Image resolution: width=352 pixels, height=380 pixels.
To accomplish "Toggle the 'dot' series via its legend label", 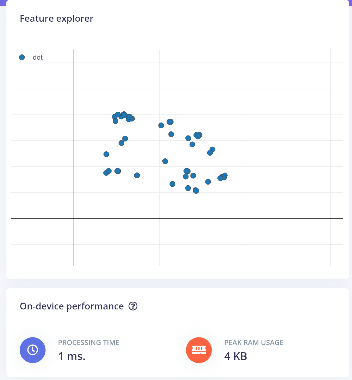I will 38,57.
